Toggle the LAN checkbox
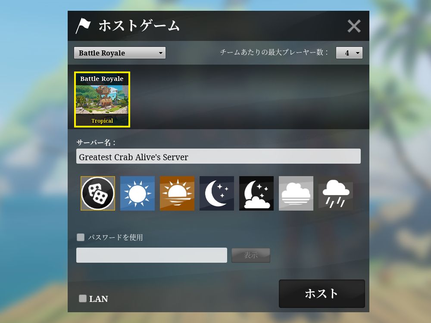The height and width of the screenshot is (323, 431). (83, 298)
